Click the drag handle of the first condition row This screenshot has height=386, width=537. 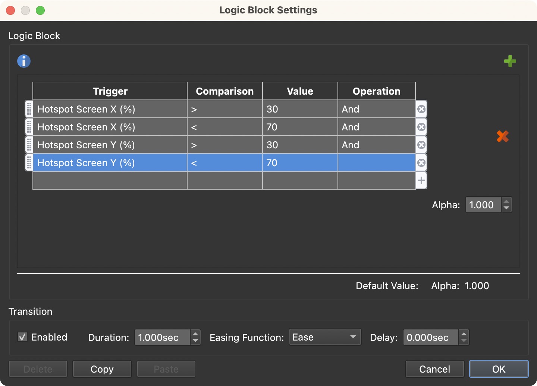click(x=29, y=109)
